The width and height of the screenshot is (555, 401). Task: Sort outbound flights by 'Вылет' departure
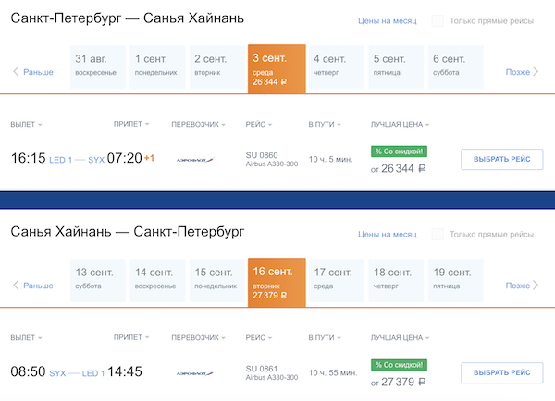26,124
